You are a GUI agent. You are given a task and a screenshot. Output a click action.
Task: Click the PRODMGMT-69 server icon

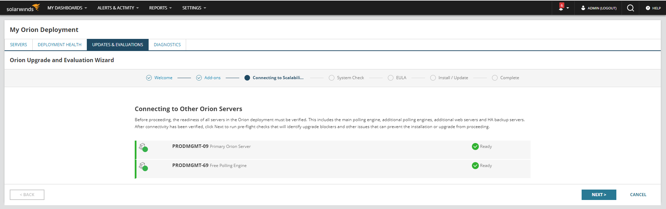[143, 166]
